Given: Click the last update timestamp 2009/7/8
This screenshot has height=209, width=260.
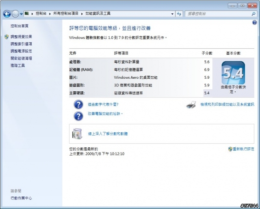Looking at the screenshot, I should (x=97, y=154).
